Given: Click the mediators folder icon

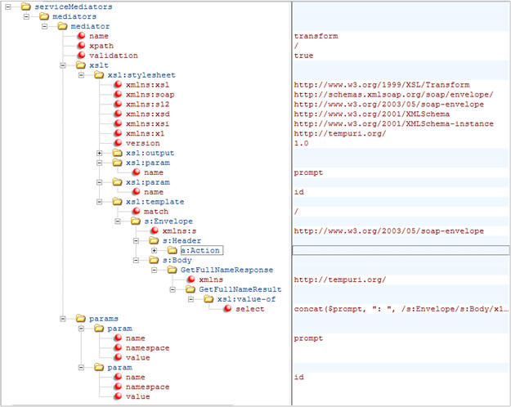Looking at the screenshot, I should pos(44,16).
